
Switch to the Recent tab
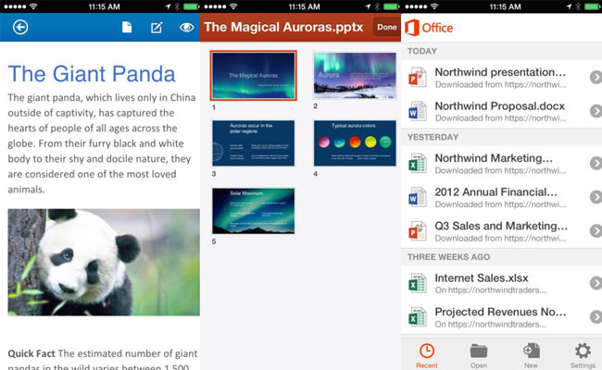tap(427, 355)
